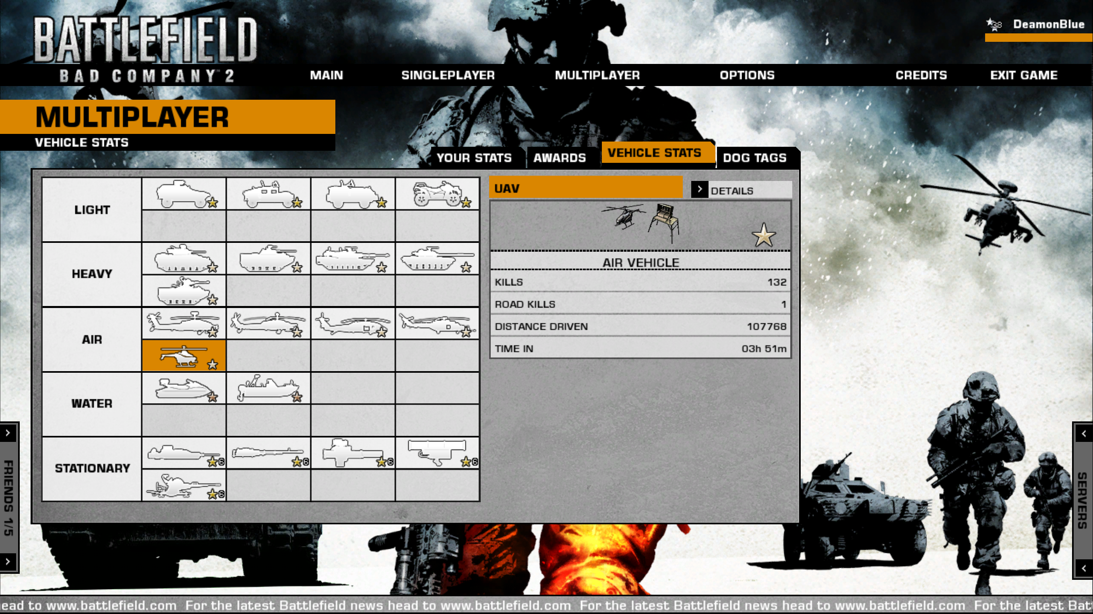Viewport: 1093px width, 614px height.
Task: Click the Distance Driven value 107768
Action: coord(767,326)
